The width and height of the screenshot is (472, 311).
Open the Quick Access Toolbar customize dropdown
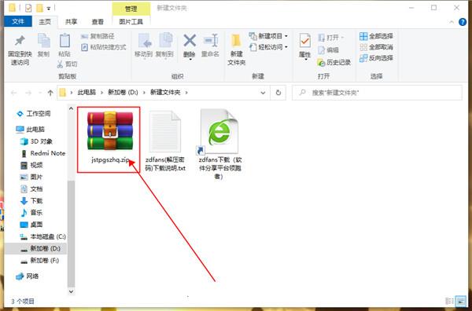49,8
